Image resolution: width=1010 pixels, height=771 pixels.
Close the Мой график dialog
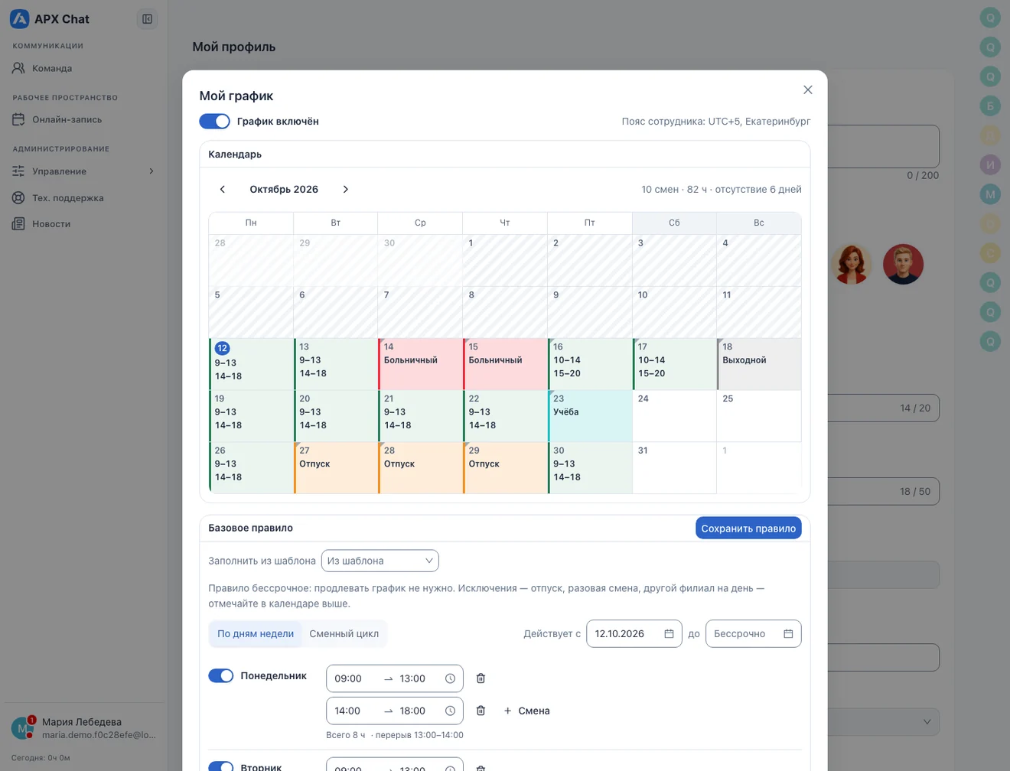pos(807,89)
